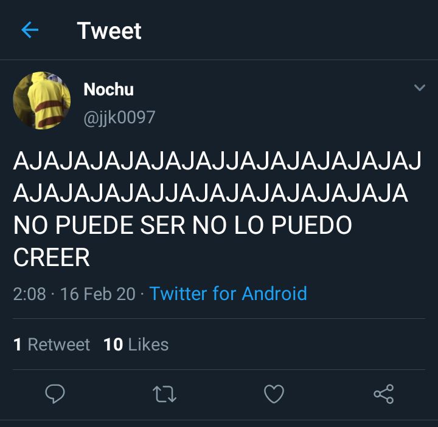Screen dimensions: 438x427
Task: Tap the second AJAJAJA text line
Action: (210, 193)
